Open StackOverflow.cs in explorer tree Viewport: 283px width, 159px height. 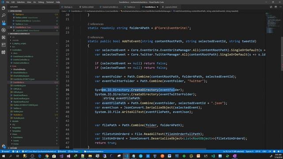[x=20, y=95]
